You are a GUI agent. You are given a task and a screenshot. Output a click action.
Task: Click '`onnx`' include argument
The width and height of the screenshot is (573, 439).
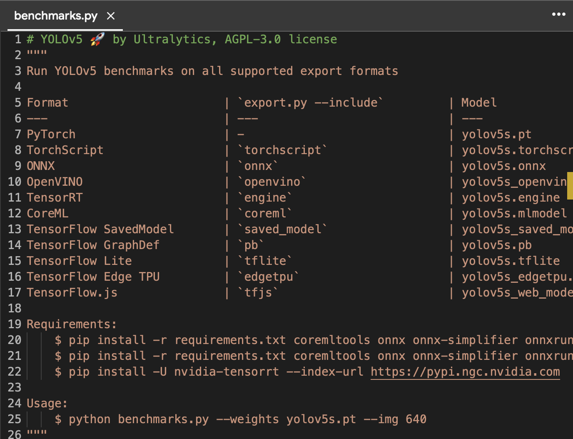coord(258,166)
